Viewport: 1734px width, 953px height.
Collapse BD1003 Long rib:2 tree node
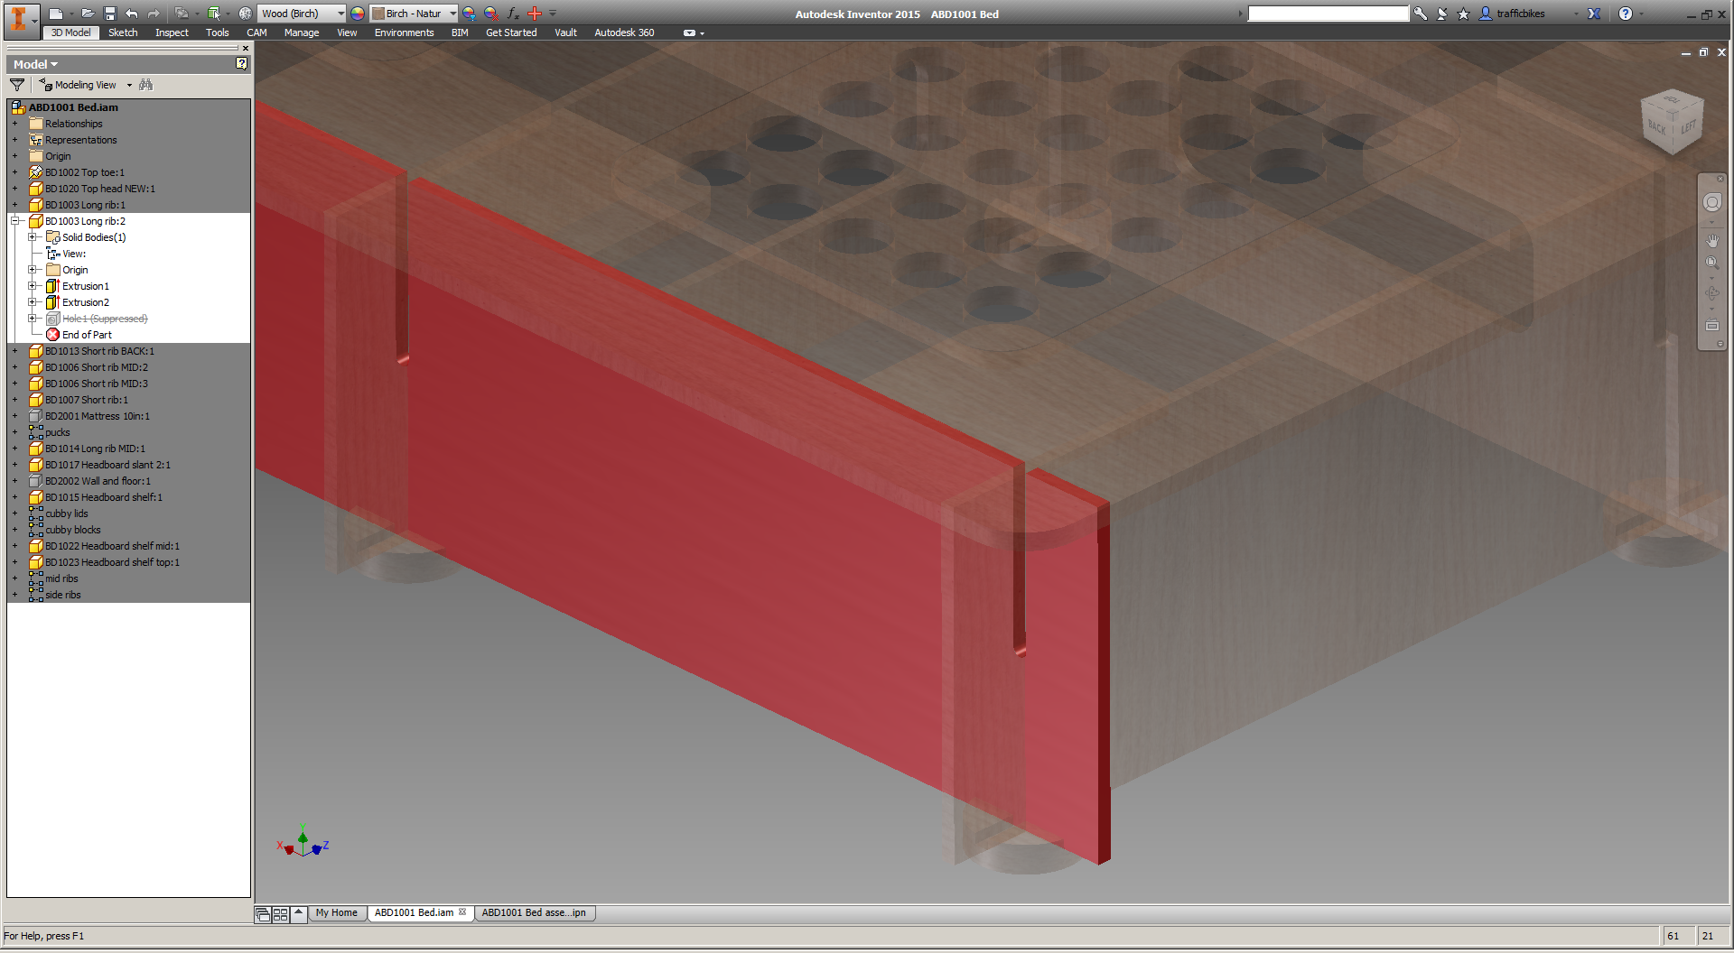point(15,221)
